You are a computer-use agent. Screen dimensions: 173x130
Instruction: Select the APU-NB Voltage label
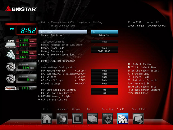tap(51, 83)
